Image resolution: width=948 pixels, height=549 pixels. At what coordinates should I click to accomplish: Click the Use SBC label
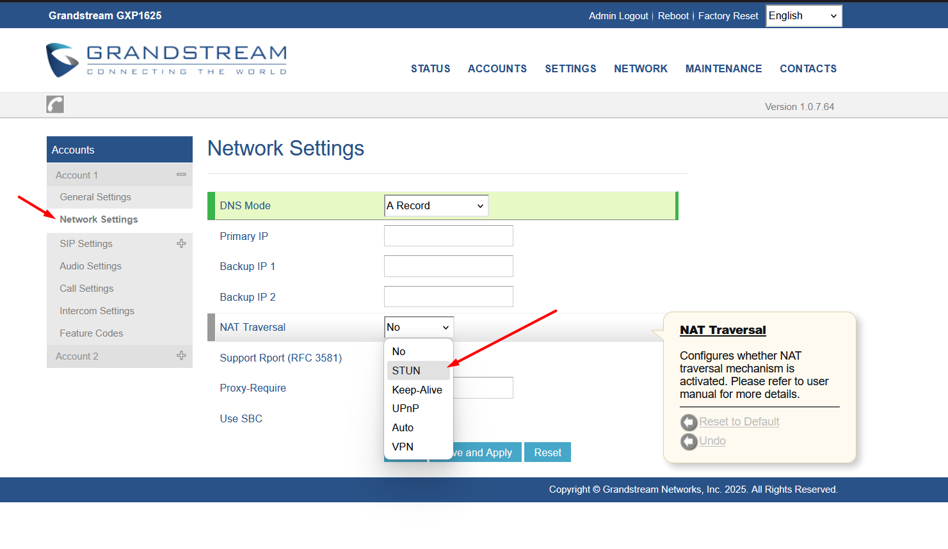[x=241, y=418]
